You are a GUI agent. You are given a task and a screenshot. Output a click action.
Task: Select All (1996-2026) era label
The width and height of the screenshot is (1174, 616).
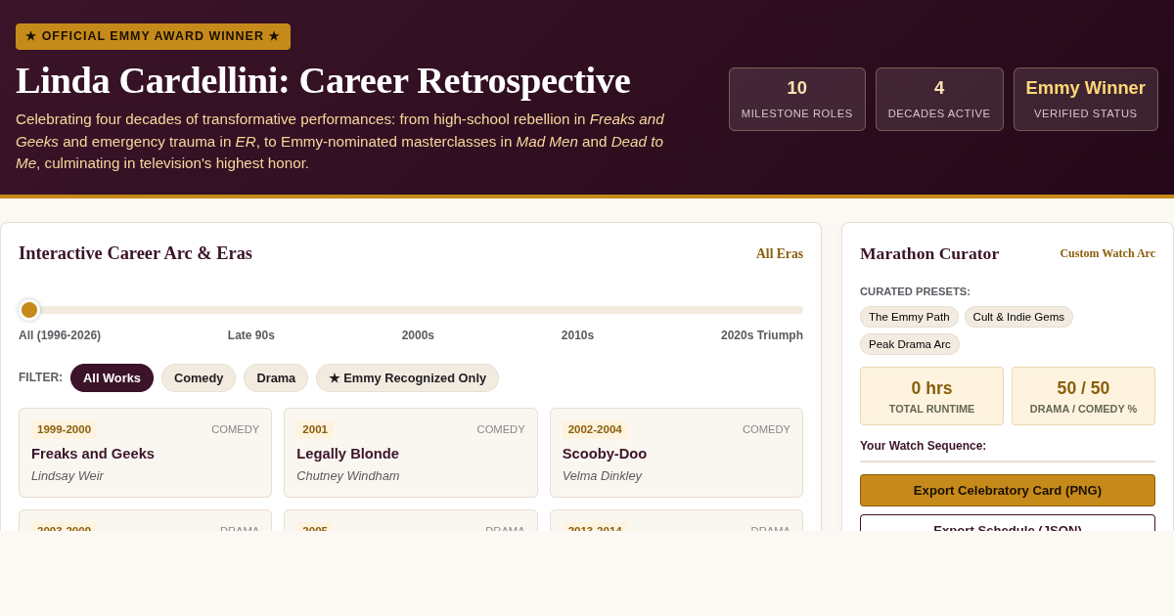point(60,335)
